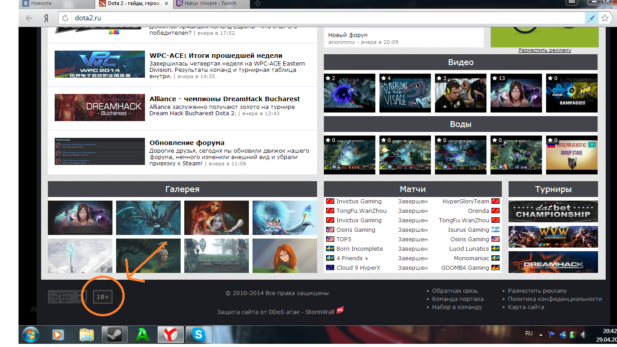Open the Windows Start menu
Image resolution: width=617 pixels, height=347 pixels.
(31, 335)
